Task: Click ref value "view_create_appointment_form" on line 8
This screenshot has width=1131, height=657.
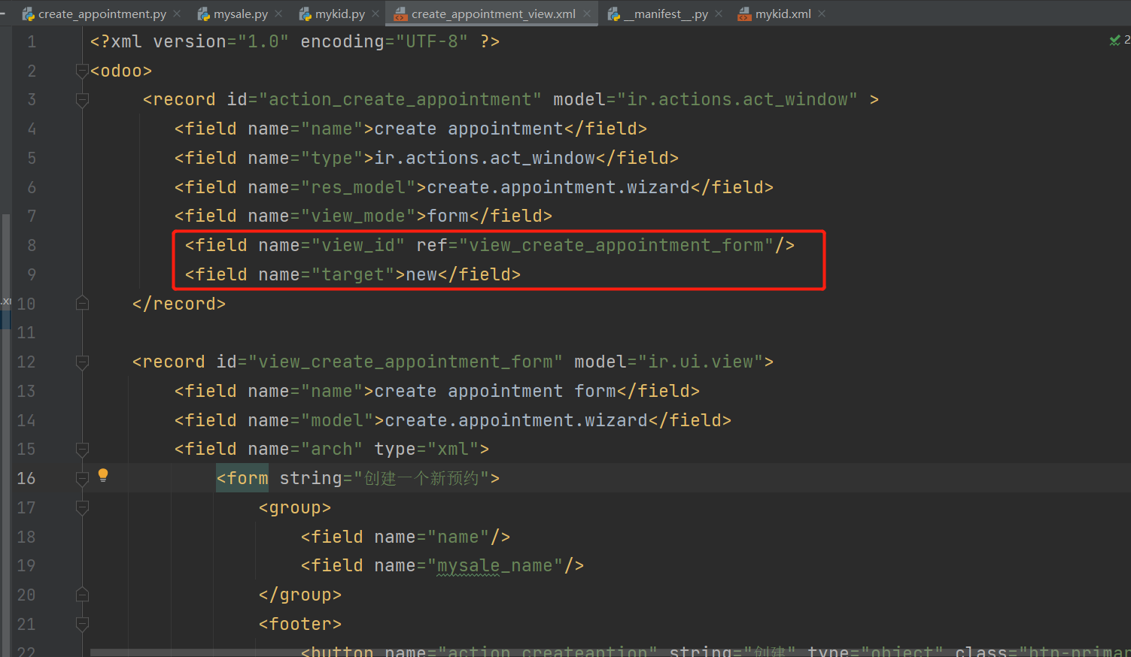Action: [617, 245]
